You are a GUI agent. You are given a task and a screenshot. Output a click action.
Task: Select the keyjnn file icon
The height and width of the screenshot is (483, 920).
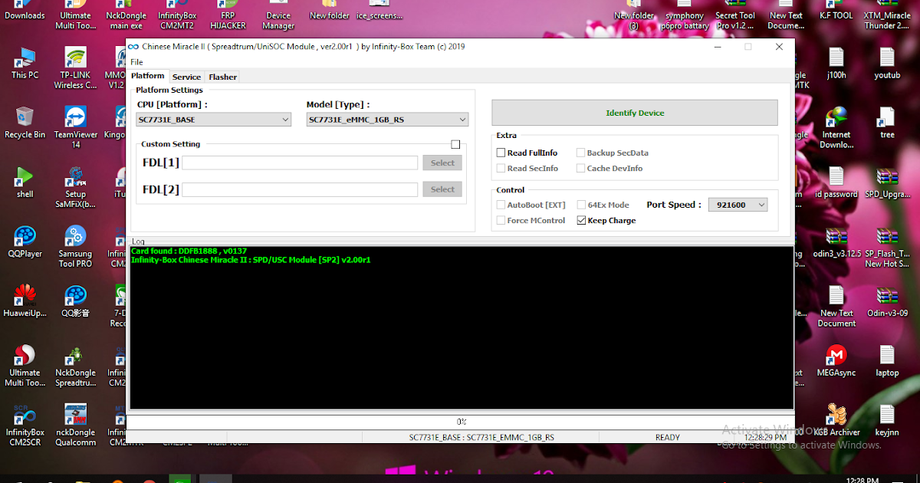click(887, 420)
